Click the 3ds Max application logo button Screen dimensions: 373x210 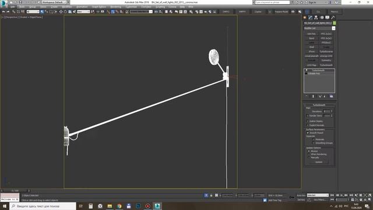point(4,3)
